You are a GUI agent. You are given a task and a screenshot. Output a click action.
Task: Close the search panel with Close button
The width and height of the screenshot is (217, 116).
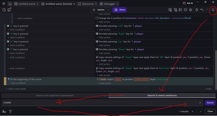pyautogui.click(x=210, y=111)
